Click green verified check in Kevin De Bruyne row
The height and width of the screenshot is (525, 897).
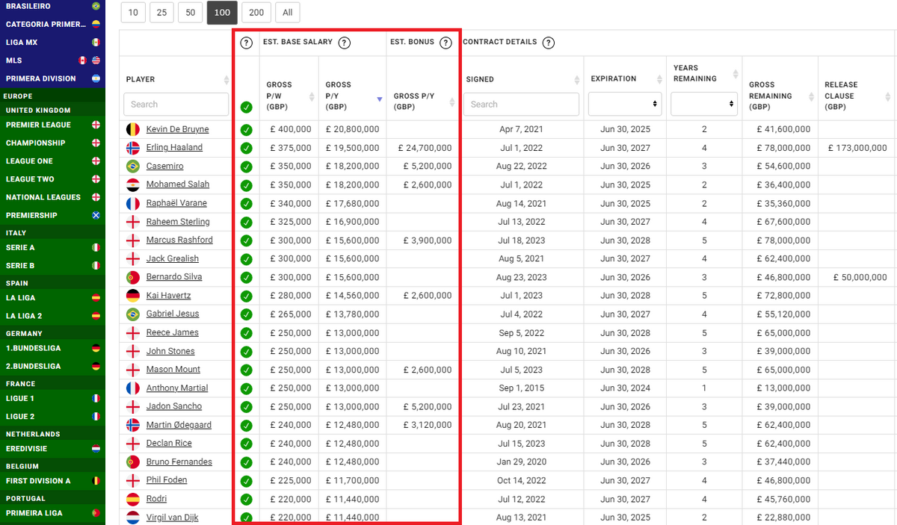point(246,130)
